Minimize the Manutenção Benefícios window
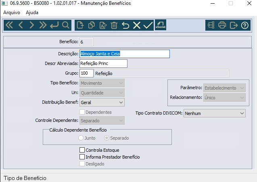The height and width of the screenshot is (182, 257). (213, 3)
